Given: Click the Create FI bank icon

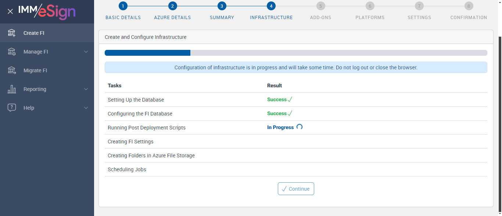Looking at the screenshot, I should 12,33.
